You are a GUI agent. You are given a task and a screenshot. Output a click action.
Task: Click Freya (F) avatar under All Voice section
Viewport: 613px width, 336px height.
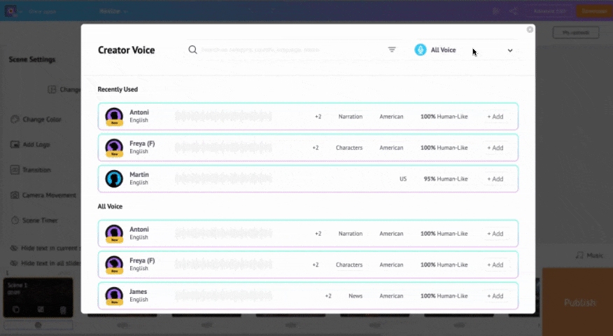pos(114,265)
